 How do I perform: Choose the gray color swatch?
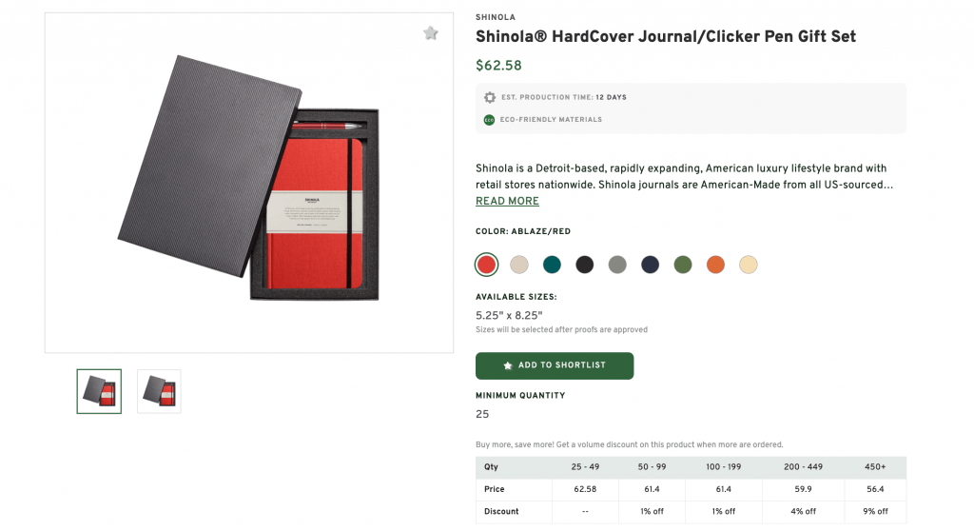[x=617, y=265]
